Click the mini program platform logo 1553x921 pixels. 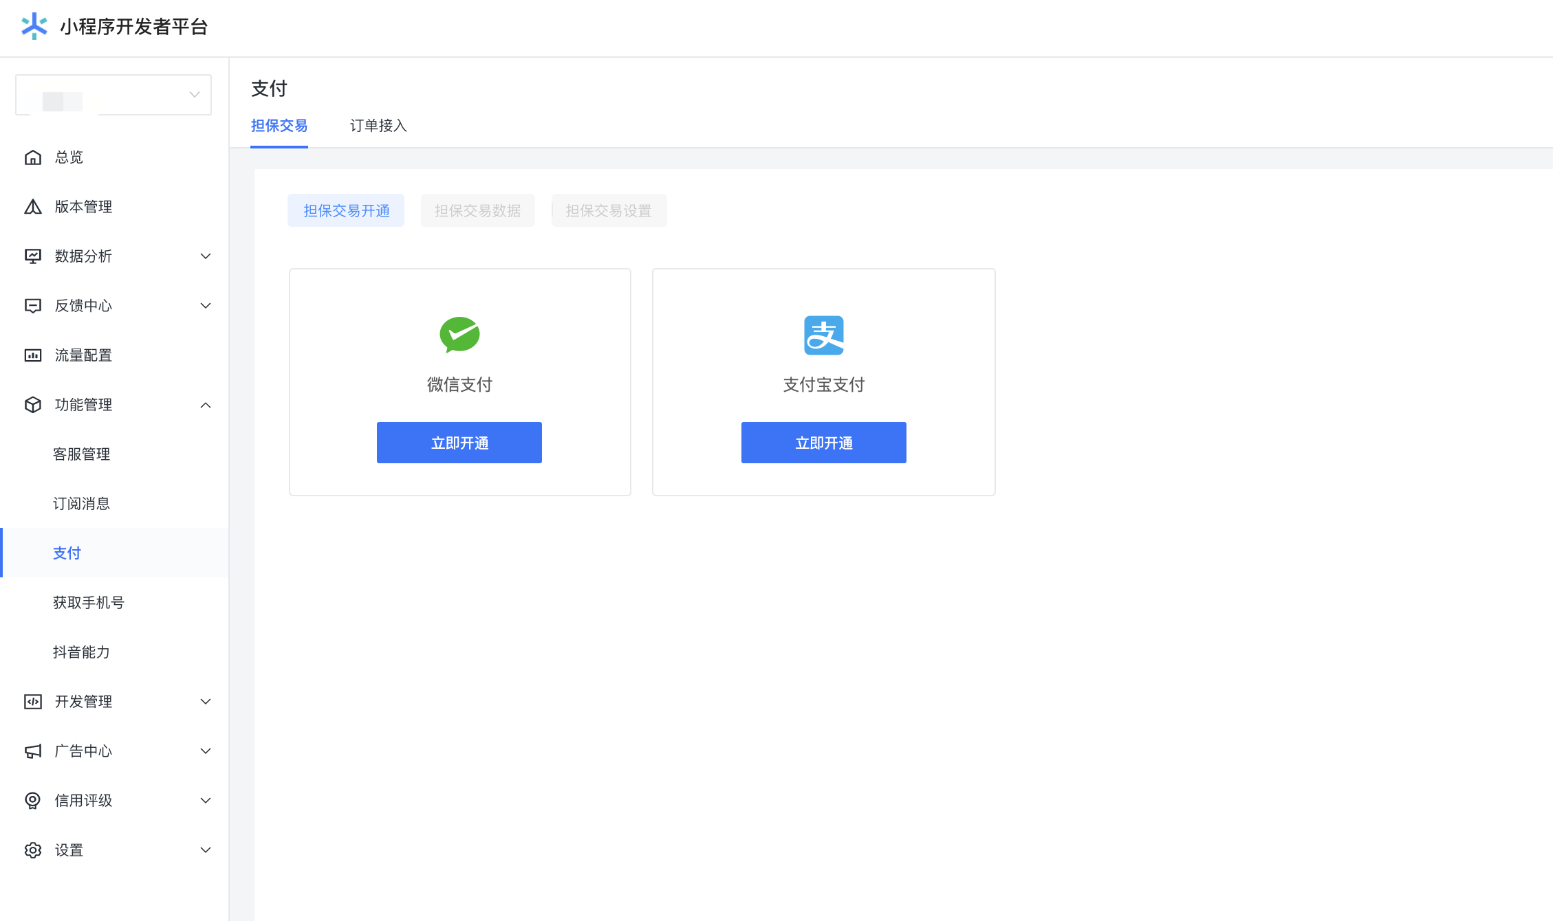coord(34,26)
